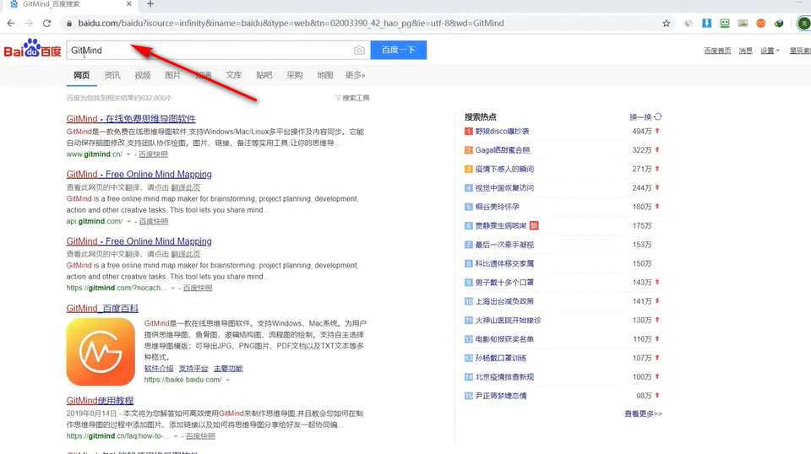The image size is (811, 454).
Task: Open the 软件介绍 sublink
Action: (159, 368)
